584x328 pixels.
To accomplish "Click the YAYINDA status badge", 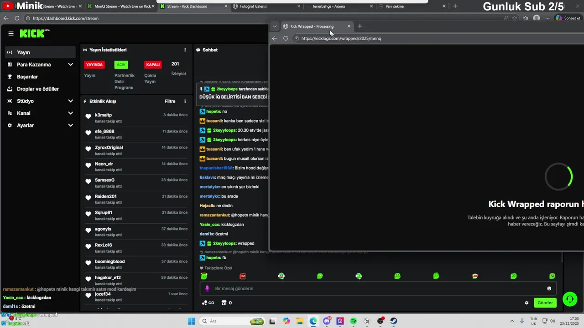I will point(94,65).
